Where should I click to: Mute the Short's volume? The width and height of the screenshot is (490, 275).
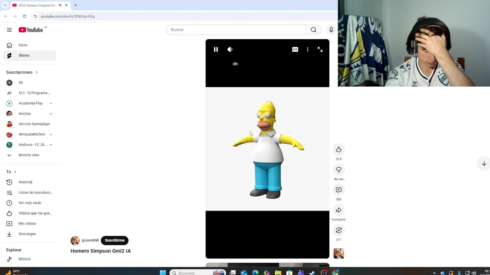pos(230,49)
